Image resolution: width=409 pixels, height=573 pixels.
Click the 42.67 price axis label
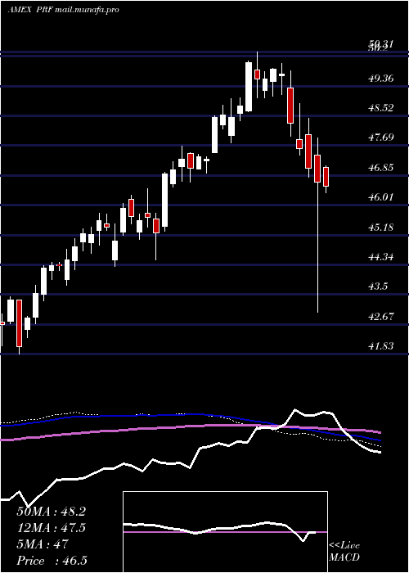(x=381, y=316)
